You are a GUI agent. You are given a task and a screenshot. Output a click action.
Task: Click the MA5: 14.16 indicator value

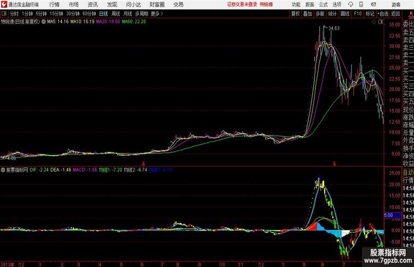point(58,22)
